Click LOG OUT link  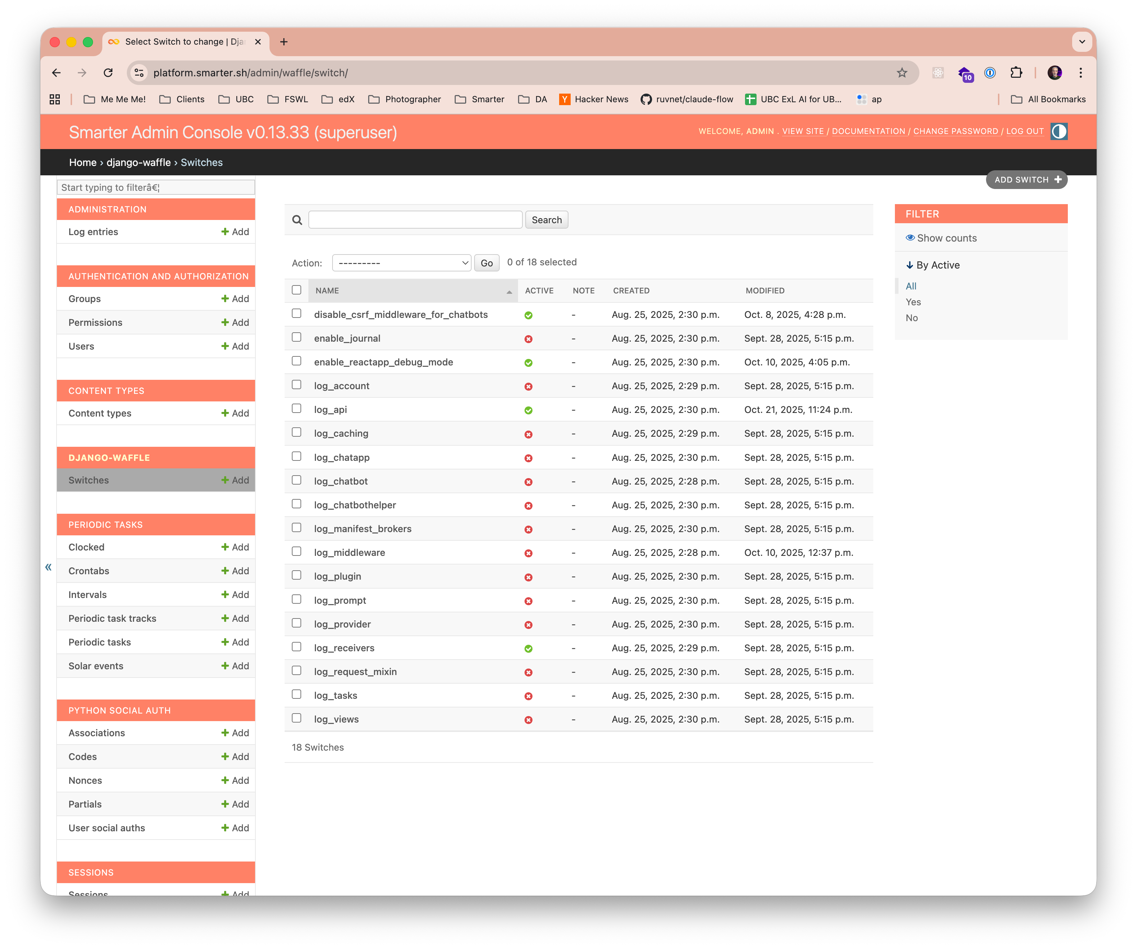(1024, 131)
